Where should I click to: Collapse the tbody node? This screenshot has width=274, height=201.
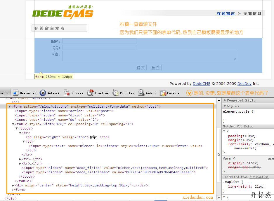coord(17,128)
